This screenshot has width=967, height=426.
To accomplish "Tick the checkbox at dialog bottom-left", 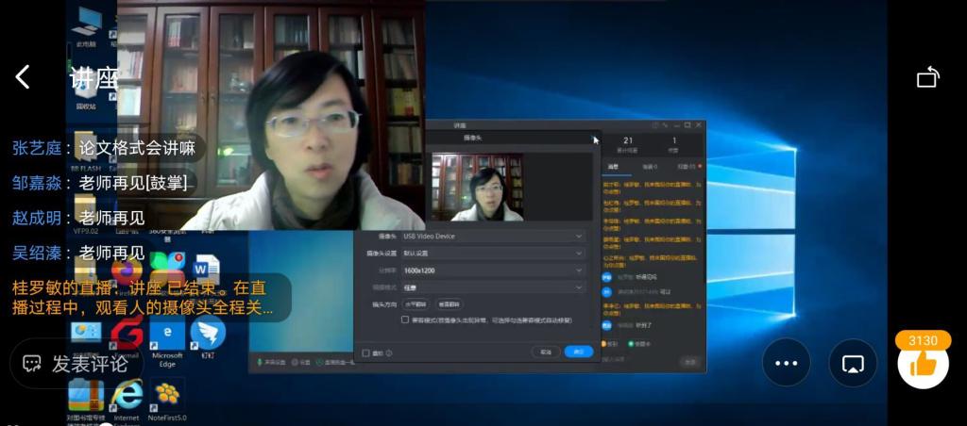I will [365, 352].
